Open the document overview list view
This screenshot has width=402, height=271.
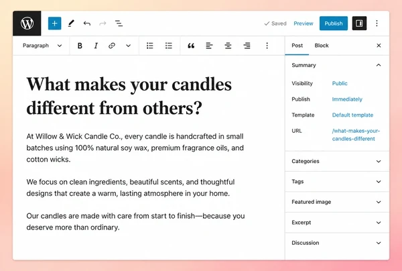[119, 23]
